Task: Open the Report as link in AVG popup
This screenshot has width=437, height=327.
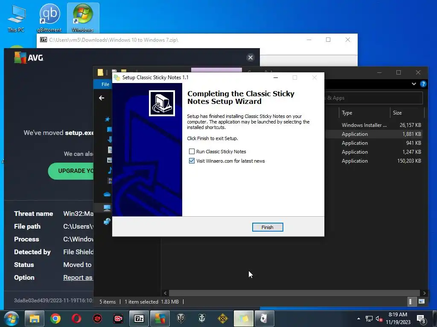Action: pos(78,278)
